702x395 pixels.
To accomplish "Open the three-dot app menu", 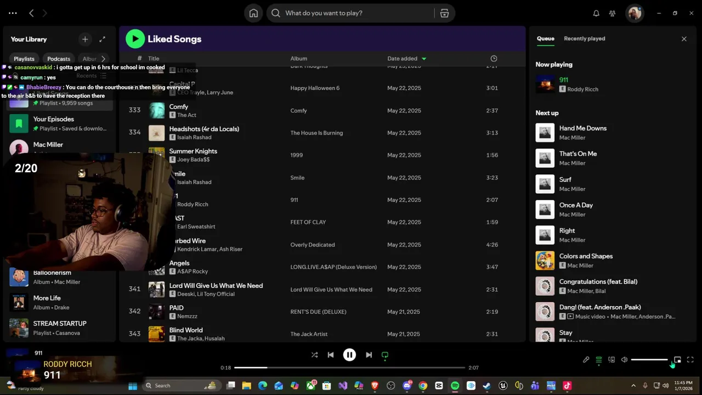I will 13,13.
